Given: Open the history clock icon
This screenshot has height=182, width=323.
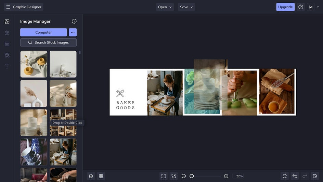Looking at the screenshot, I should tap(315, 176).
